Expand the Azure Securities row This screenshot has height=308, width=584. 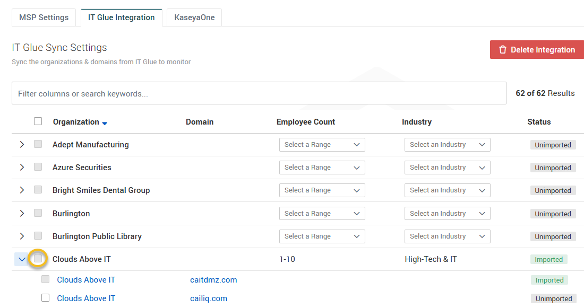[x=22, y=167]
